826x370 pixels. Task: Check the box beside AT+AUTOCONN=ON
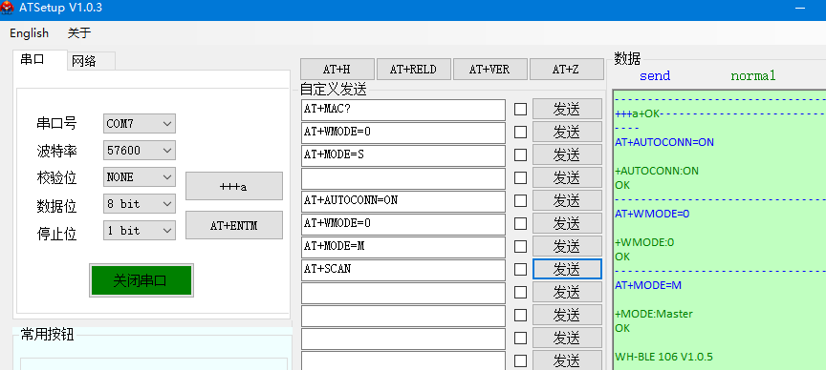coord(520,201)
